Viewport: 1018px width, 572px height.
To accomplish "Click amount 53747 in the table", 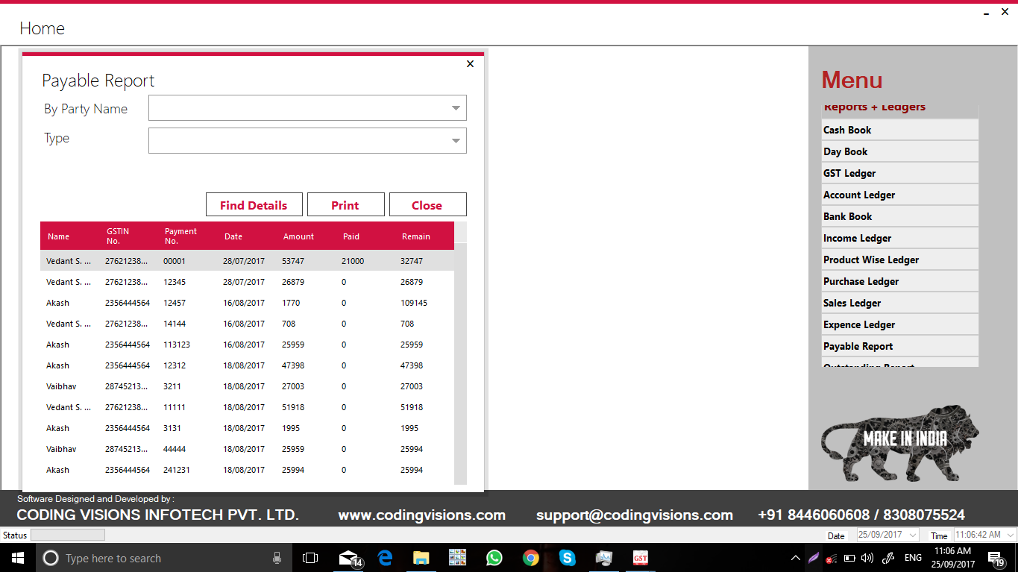I will click(293, 261).
